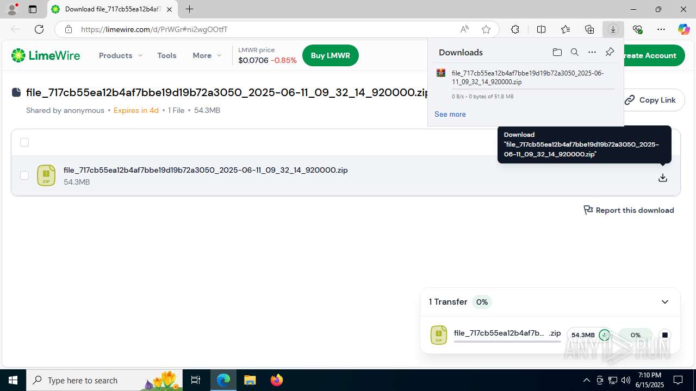This screenshot has width=696, height=391.
Task: Open the Windows Start menu
Action: point(13,380)
